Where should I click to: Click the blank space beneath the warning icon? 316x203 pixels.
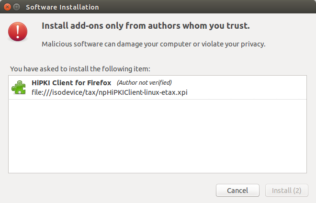[18, 52]
